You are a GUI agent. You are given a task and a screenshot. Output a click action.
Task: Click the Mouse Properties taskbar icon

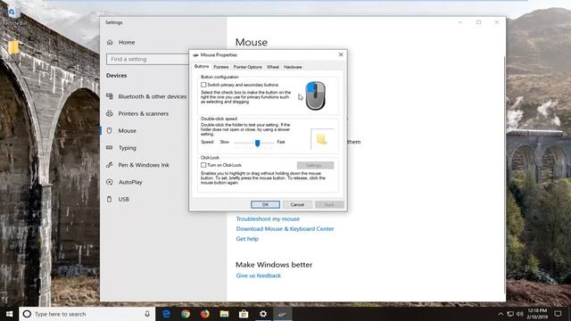click(x=282, y=314)
